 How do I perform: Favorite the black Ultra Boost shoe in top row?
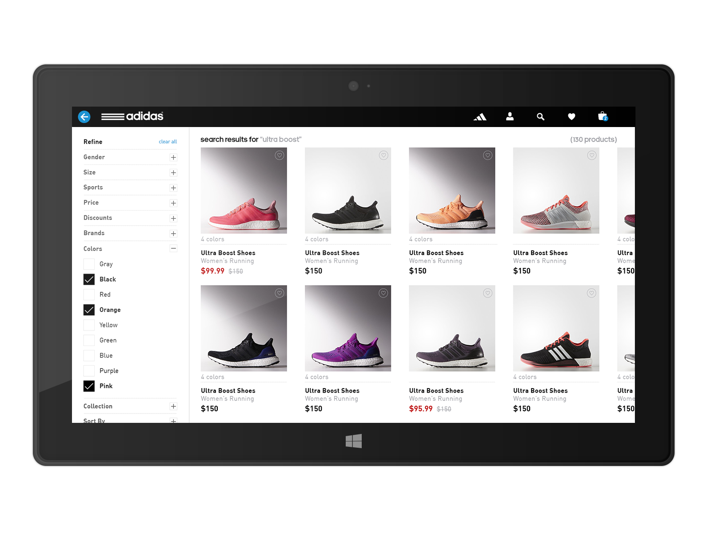383,155
